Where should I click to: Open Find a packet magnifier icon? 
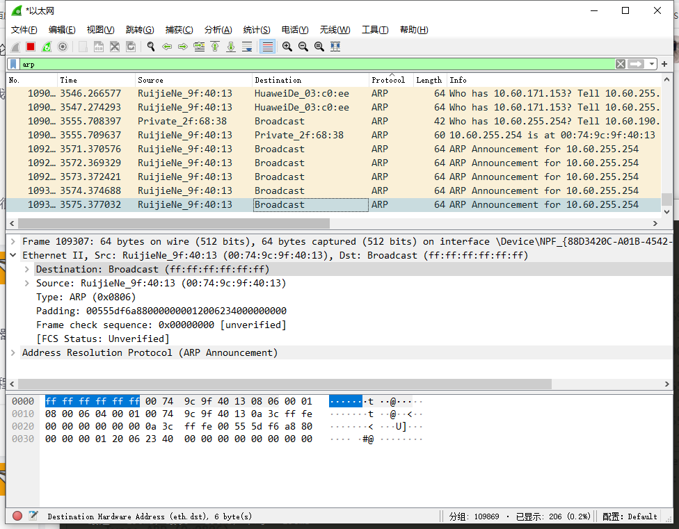tap(151, 47)
